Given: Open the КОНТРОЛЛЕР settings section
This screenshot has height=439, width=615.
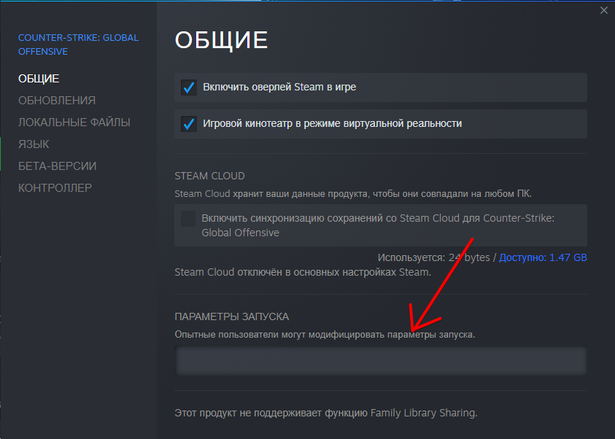Looking at the screenshot, I should (x=55, y=188).
